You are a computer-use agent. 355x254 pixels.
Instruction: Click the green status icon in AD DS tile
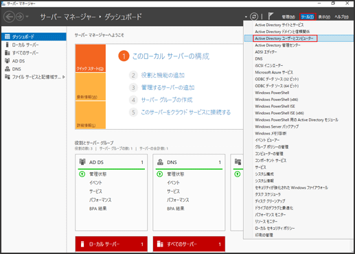(82, 174)
